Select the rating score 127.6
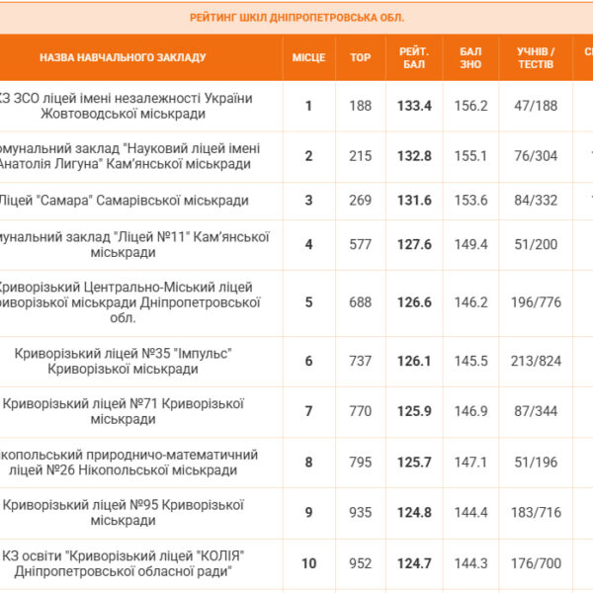593x593 pixels. tap(414, 245)
